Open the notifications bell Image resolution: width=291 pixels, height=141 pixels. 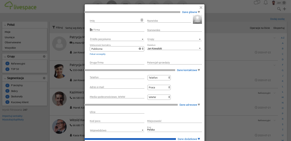pos(266,3)
